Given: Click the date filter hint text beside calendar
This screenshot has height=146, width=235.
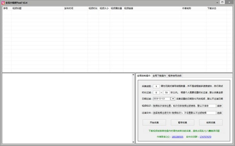Looking at the screenshot, I should point(199,99).
